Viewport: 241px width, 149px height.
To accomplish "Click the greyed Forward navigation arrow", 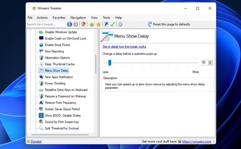I will tap(76, 24).
